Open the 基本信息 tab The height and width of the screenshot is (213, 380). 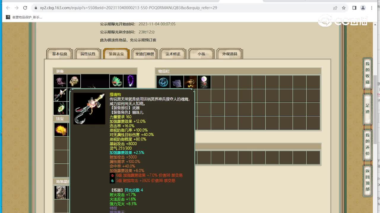(60, 54)
